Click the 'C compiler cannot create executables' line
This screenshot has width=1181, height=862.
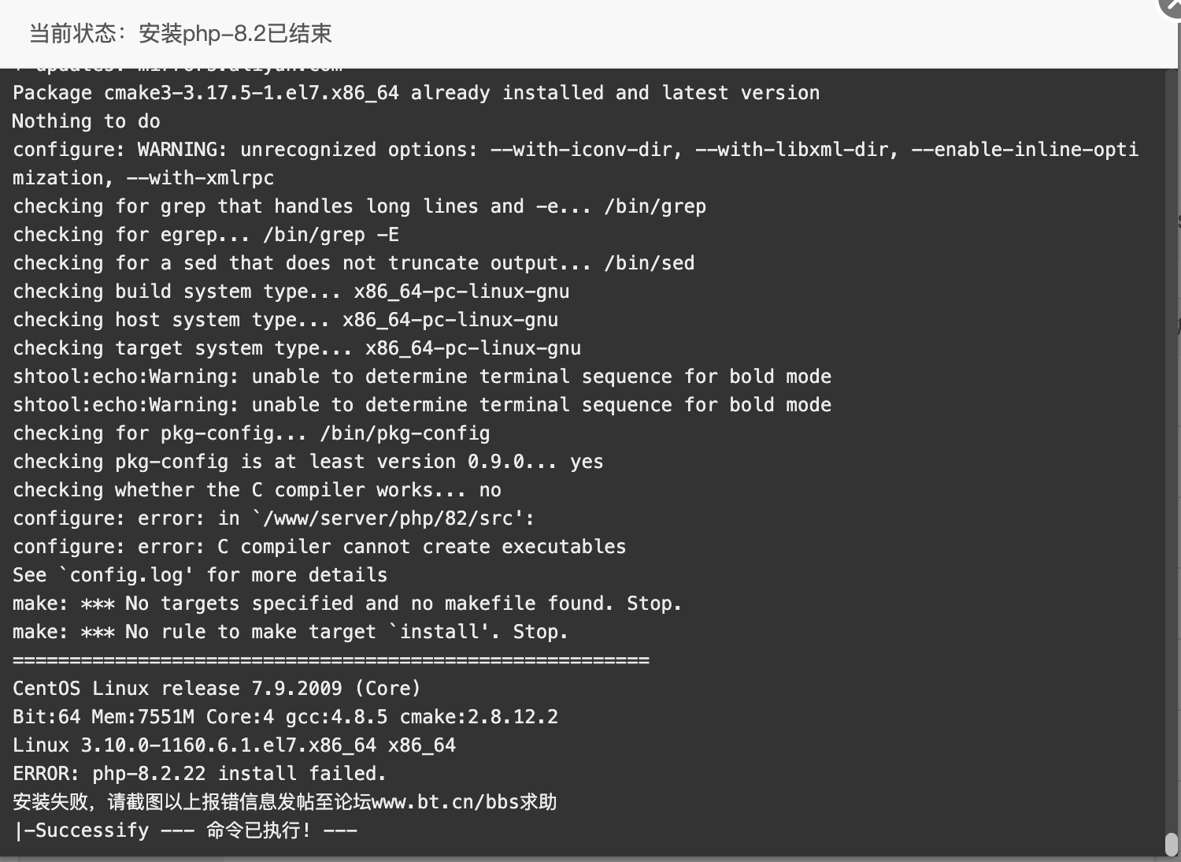(319, 547)
